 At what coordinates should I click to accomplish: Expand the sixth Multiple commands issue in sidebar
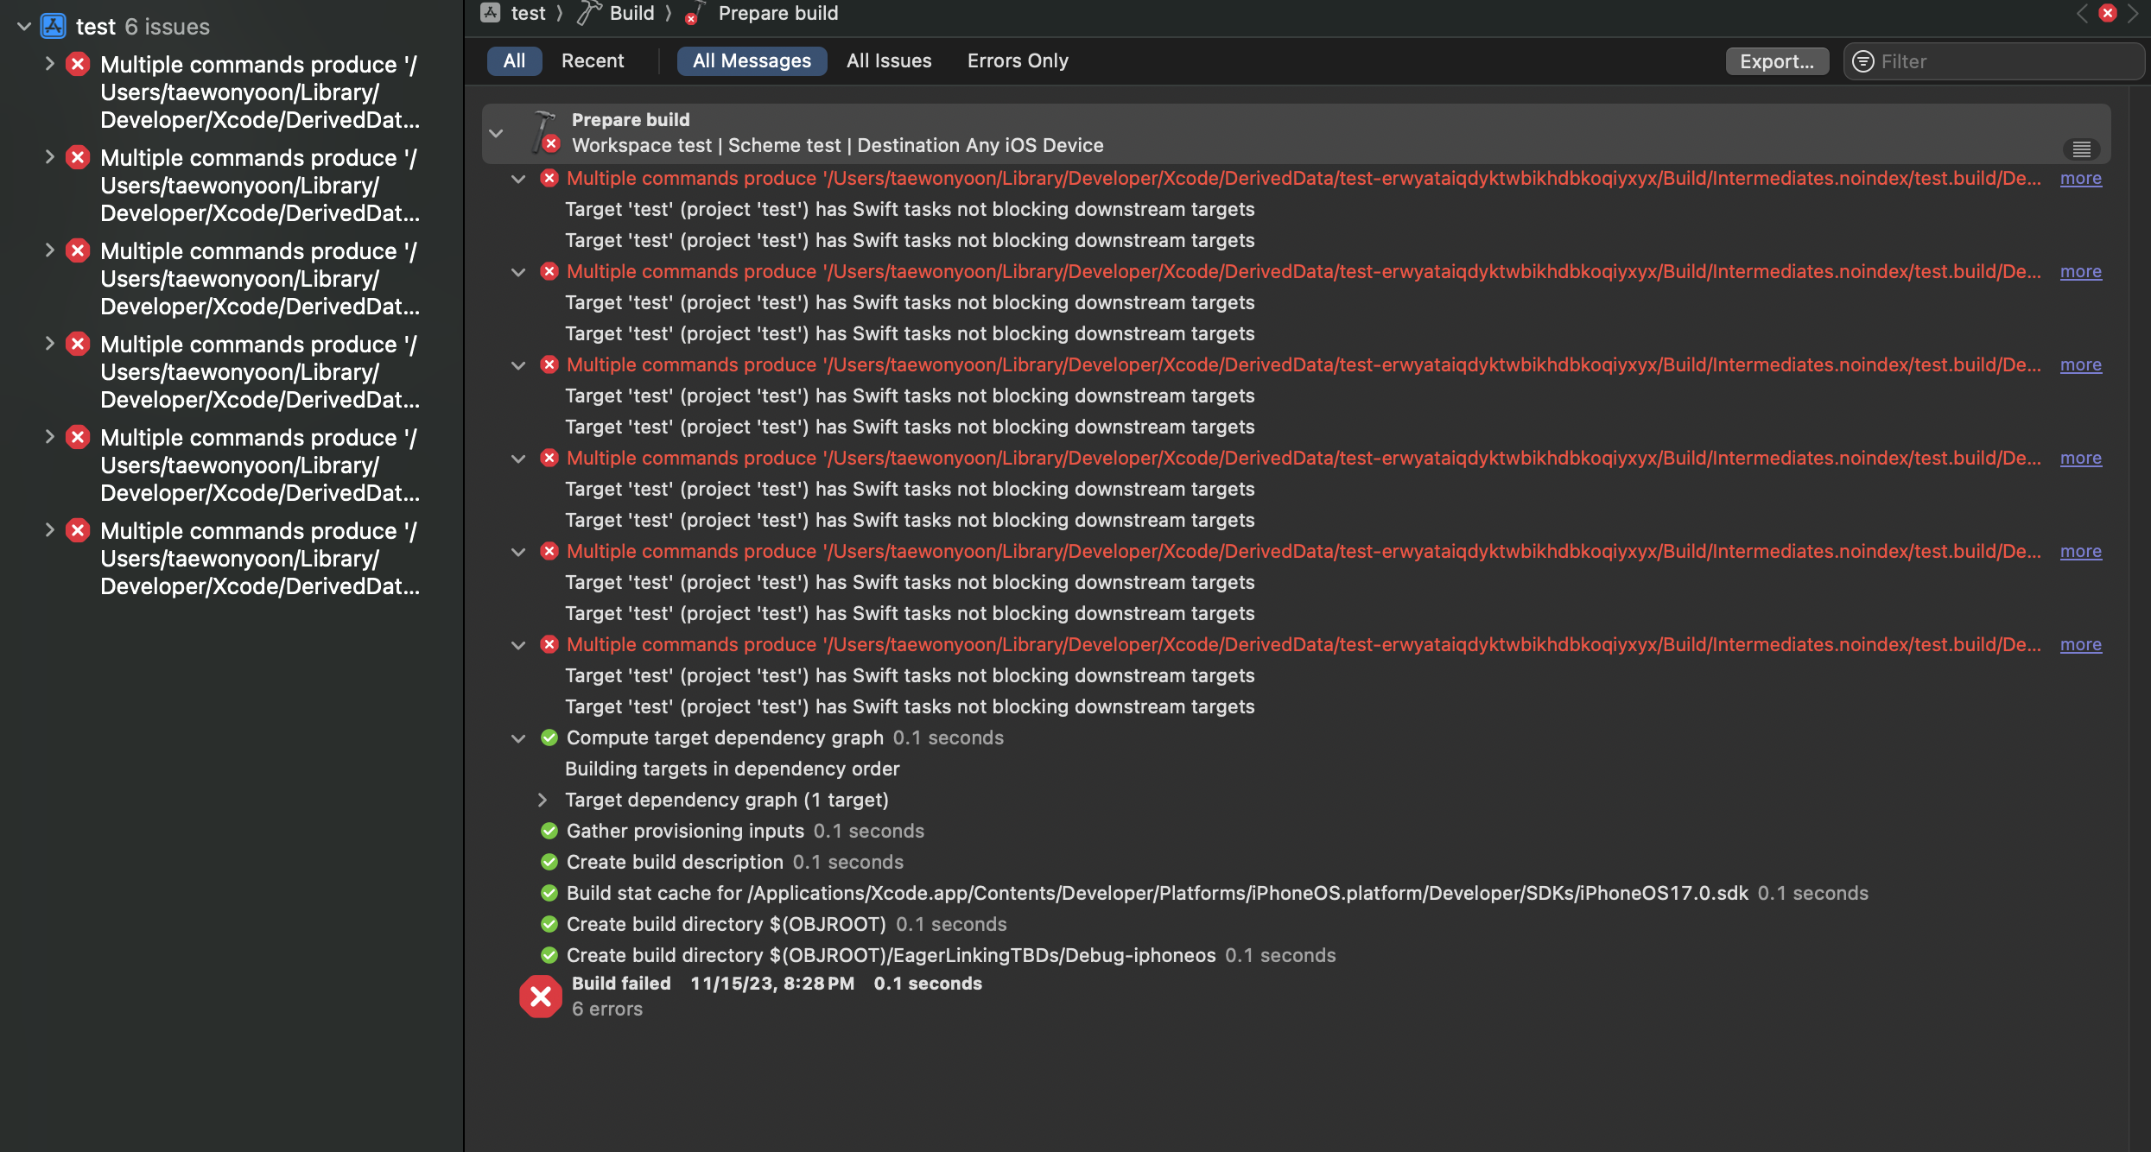(49, 530)
